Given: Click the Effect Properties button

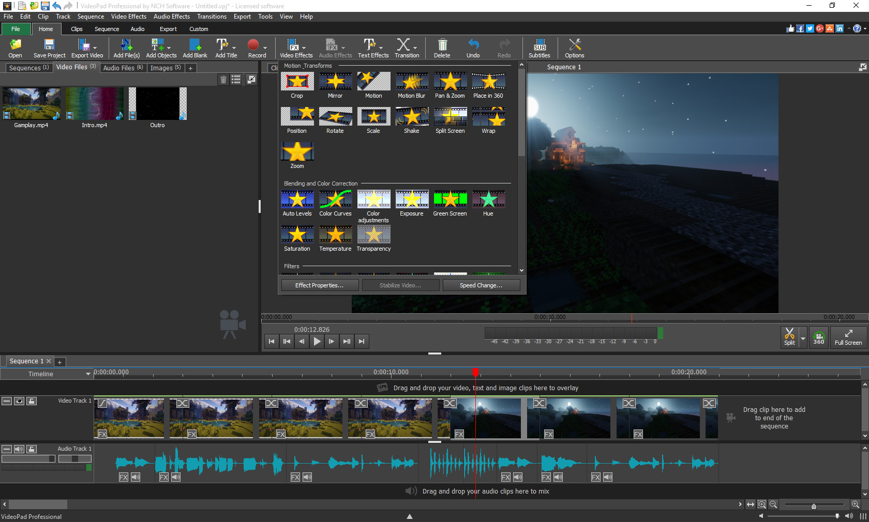Looking at the screenshot, I should (320, 285).
